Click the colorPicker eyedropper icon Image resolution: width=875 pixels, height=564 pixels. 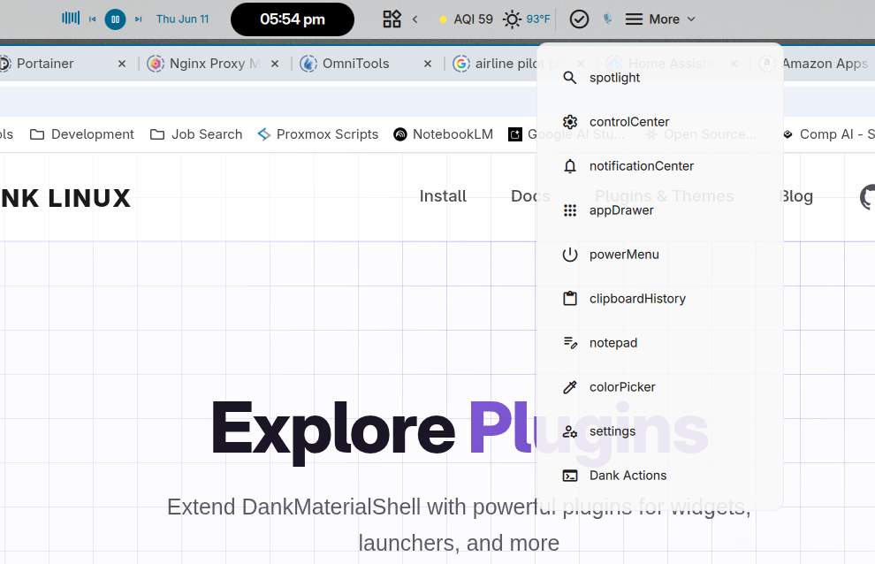coord(569,387)
